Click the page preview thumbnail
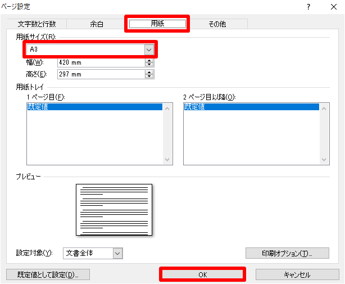This screenshot has height=284, width=345. (114, 210)
